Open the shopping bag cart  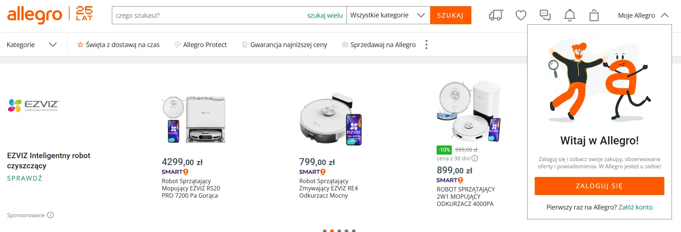tap(594, 16)
